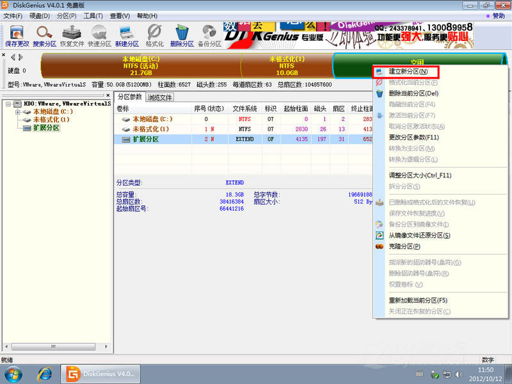The width and height of the screenshot is (512, 384).
Task: Click the Recover Files (恢复文件) icon
Action: point(72,35)
